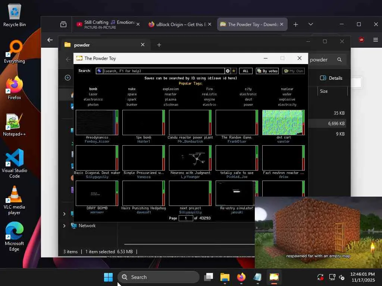Viewport: 382px width, 286px height.
Task: Open the Neurons with Judgment save thumbnail
Action: coord(190,158)
